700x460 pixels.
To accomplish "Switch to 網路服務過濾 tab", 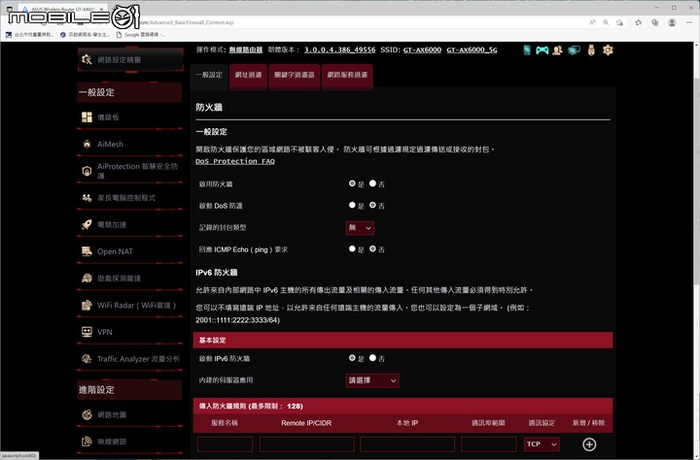I will [347, 75].
